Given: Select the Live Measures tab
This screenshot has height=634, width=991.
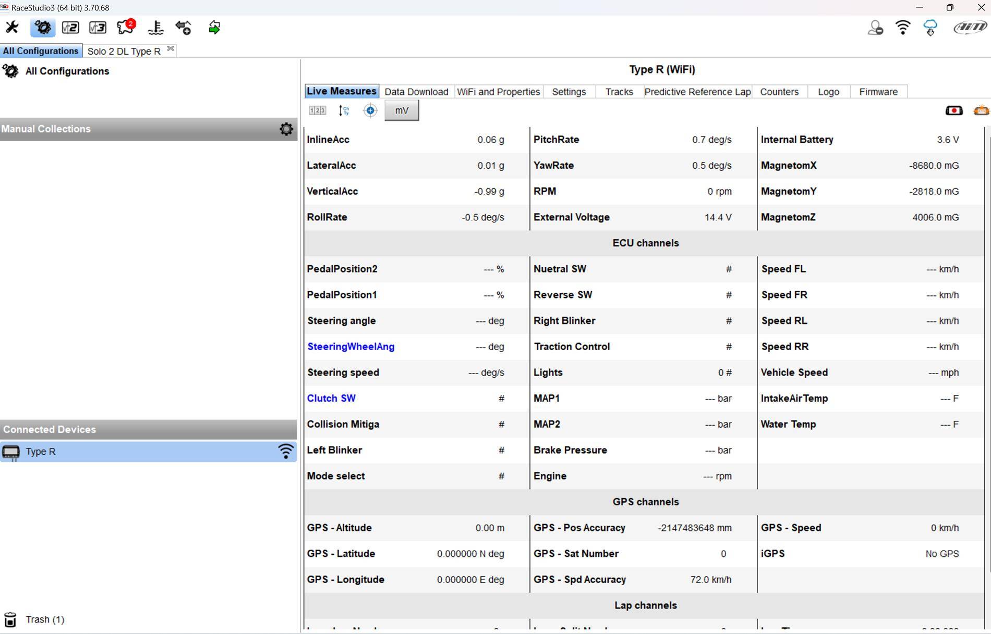Looking at the screenshot, I should [x=342, y=91].
